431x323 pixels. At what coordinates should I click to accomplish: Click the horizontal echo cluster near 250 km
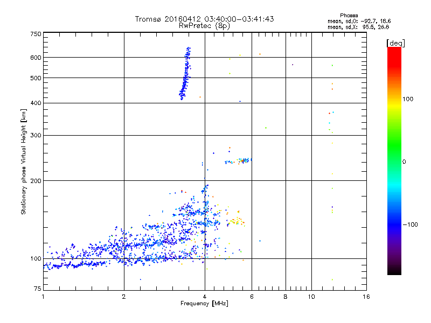(x=238, y=160)
